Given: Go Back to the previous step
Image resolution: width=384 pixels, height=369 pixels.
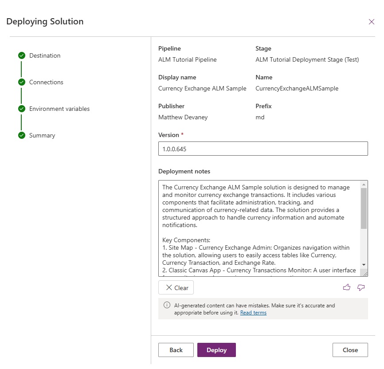Looking at the screenshot, I should pos(176,350).
